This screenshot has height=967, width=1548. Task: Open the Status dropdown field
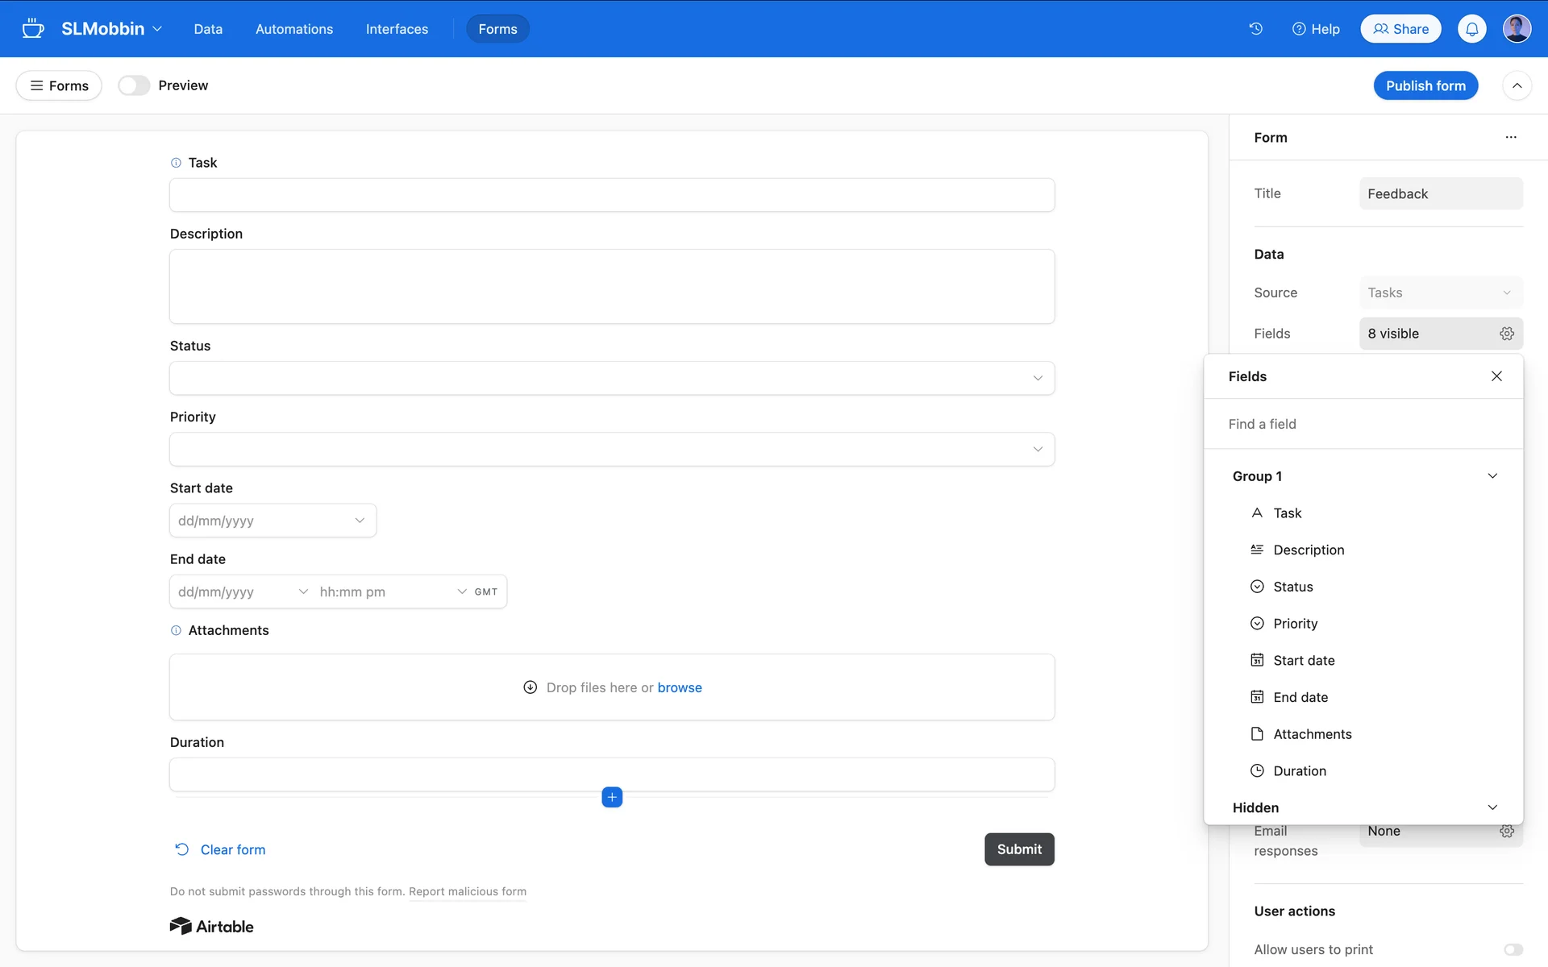point(611,378)
